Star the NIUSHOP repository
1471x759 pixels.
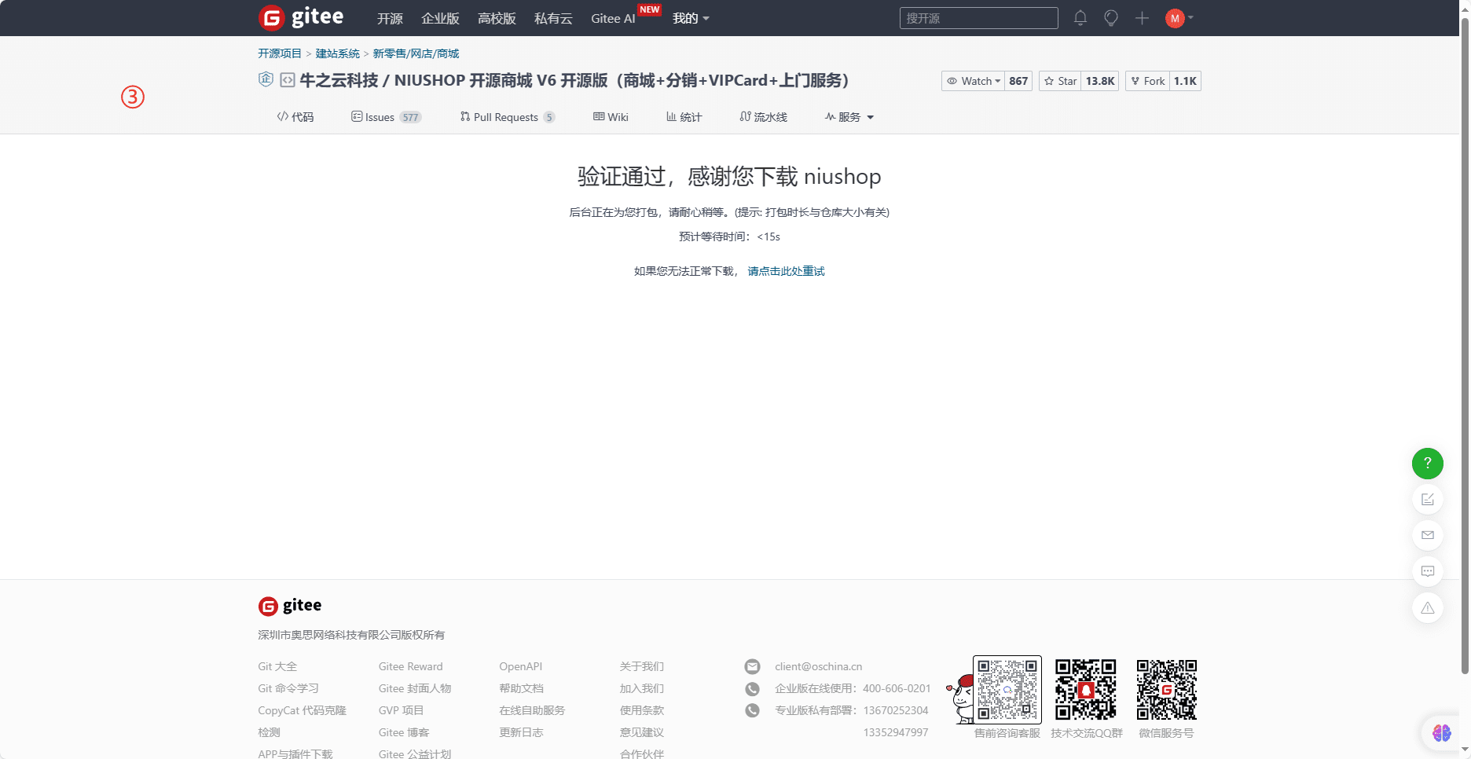click(x=1060, y=81)
